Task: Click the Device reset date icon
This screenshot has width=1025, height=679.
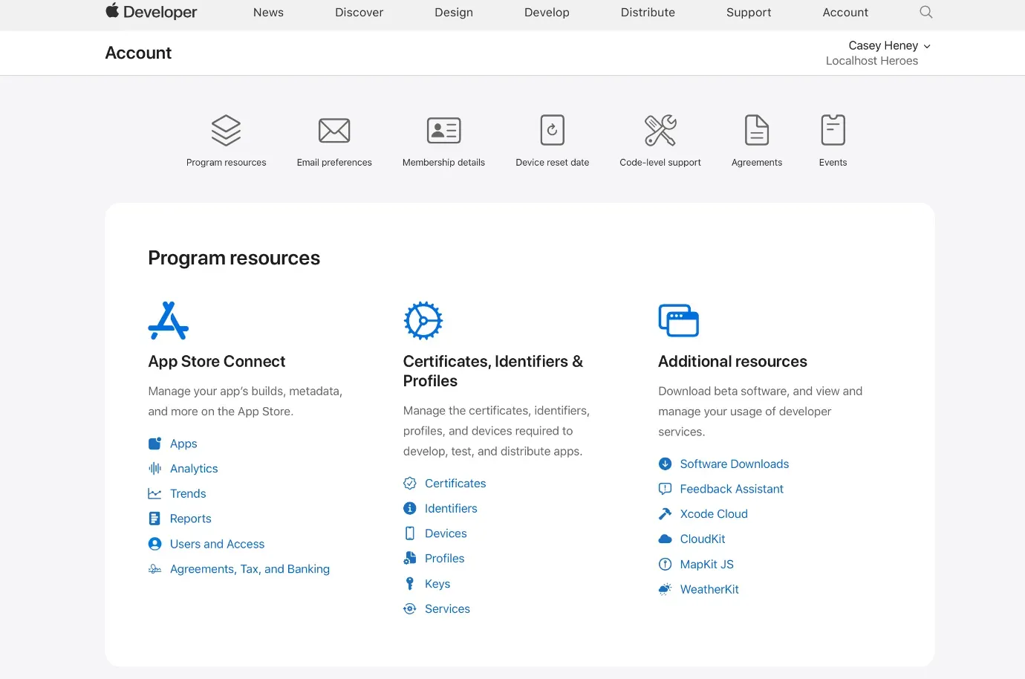Action: point(552,131)
